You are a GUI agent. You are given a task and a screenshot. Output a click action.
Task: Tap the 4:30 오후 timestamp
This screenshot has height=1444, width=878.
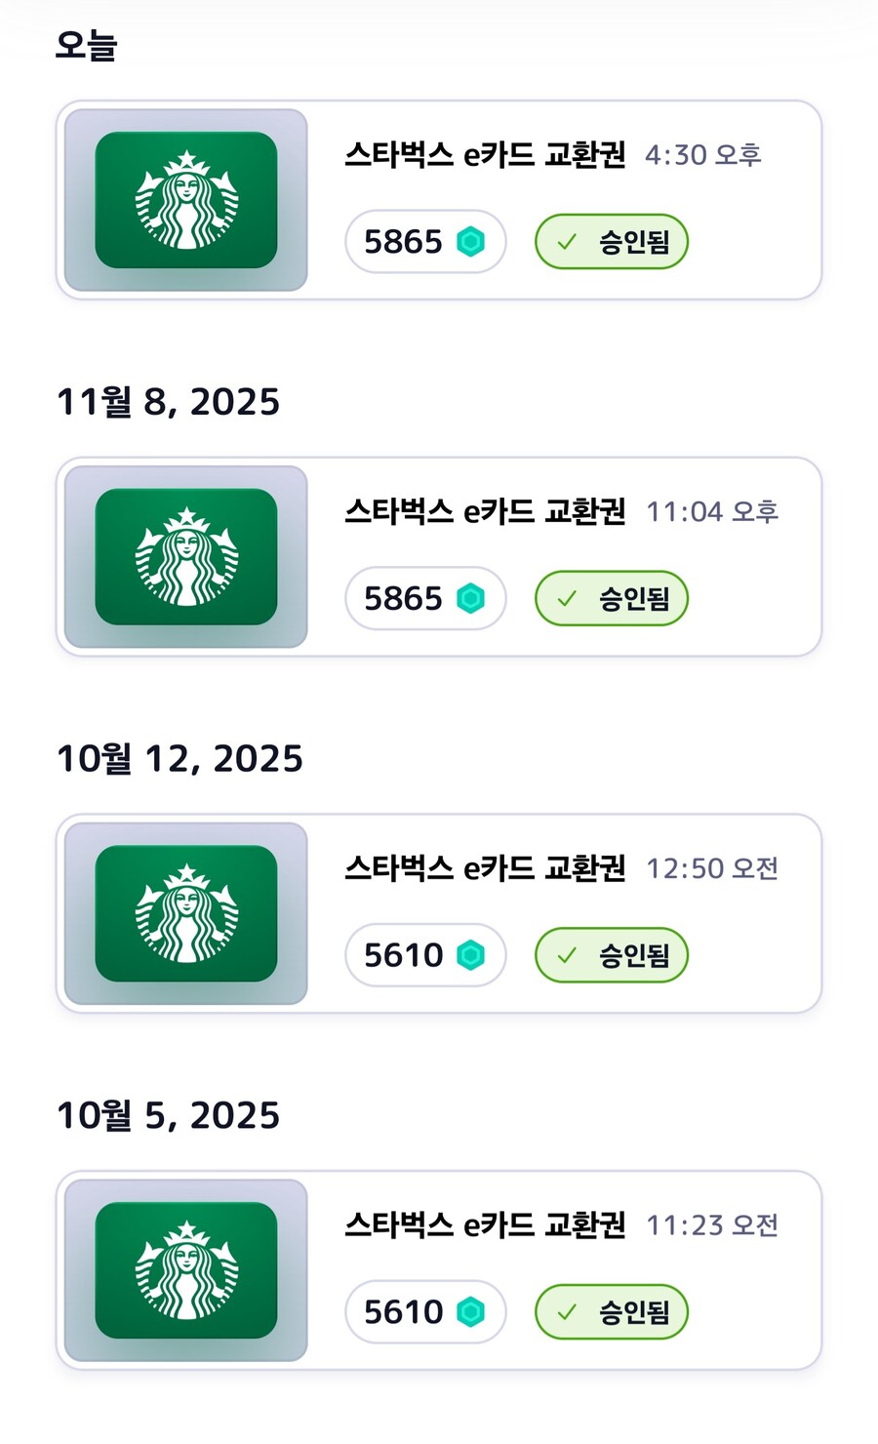pyautogui.click(x=702, y=155)
